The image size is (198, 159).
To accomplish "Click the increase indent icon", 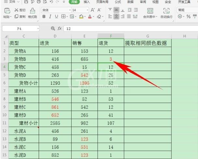I will pos(136,10).
